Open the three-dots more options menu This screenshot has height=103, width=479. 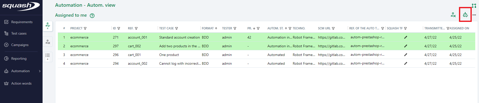pos(474,15)
